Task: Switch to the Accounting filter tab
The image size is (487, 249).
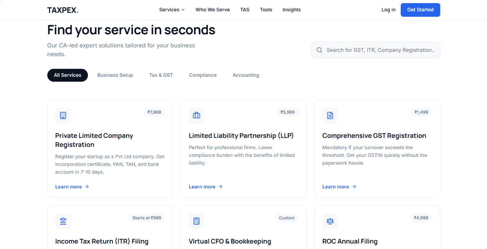Action: click(x=246, y=75)
